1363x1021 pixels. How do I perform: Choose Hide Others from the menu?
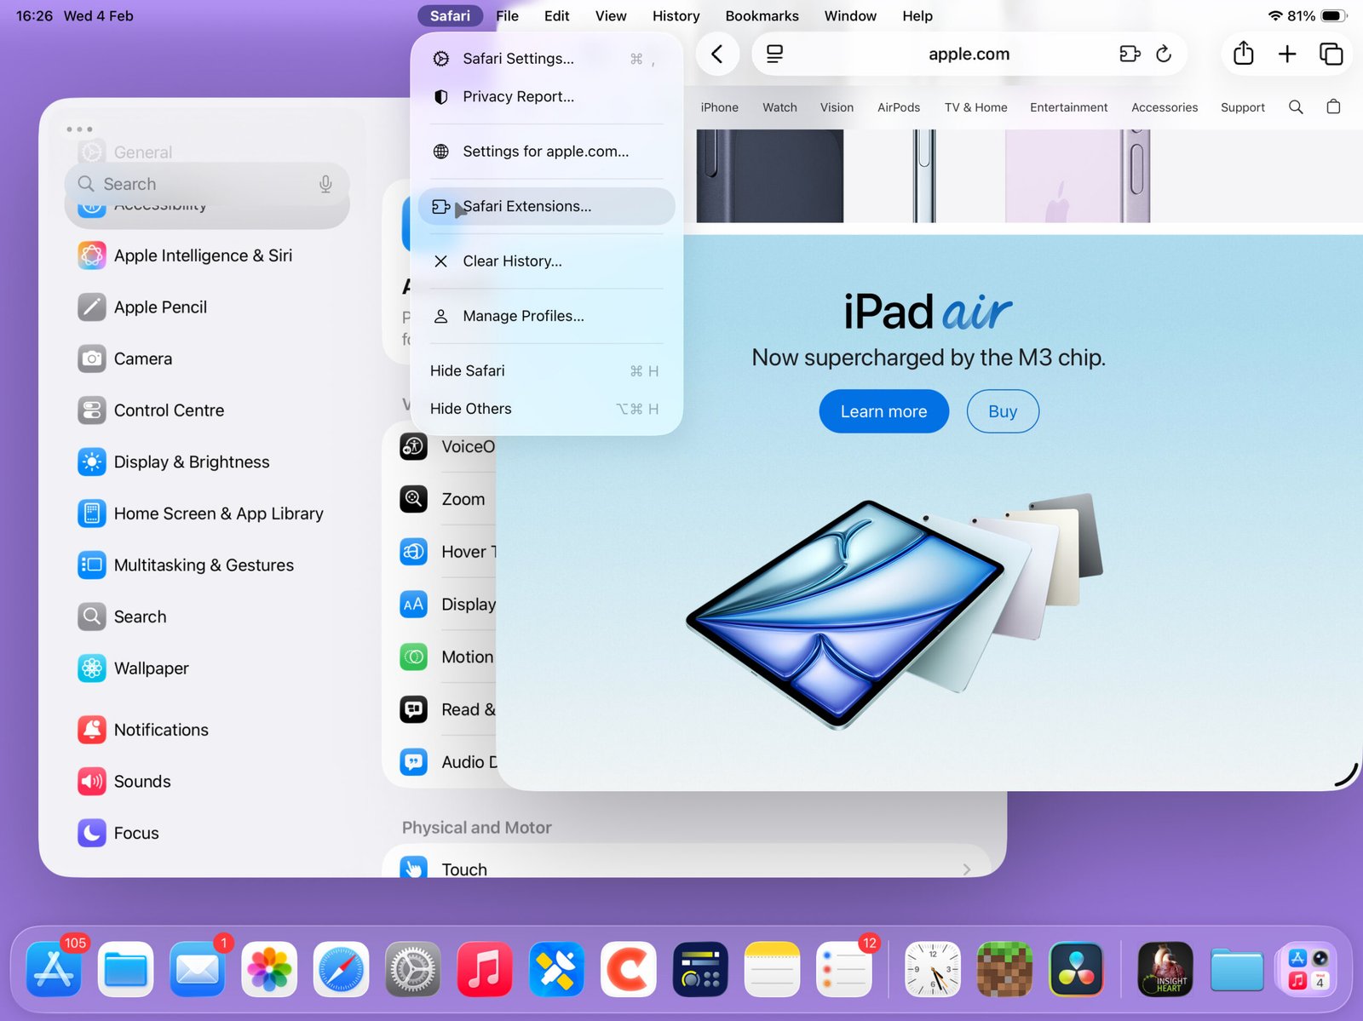(546, 409)
